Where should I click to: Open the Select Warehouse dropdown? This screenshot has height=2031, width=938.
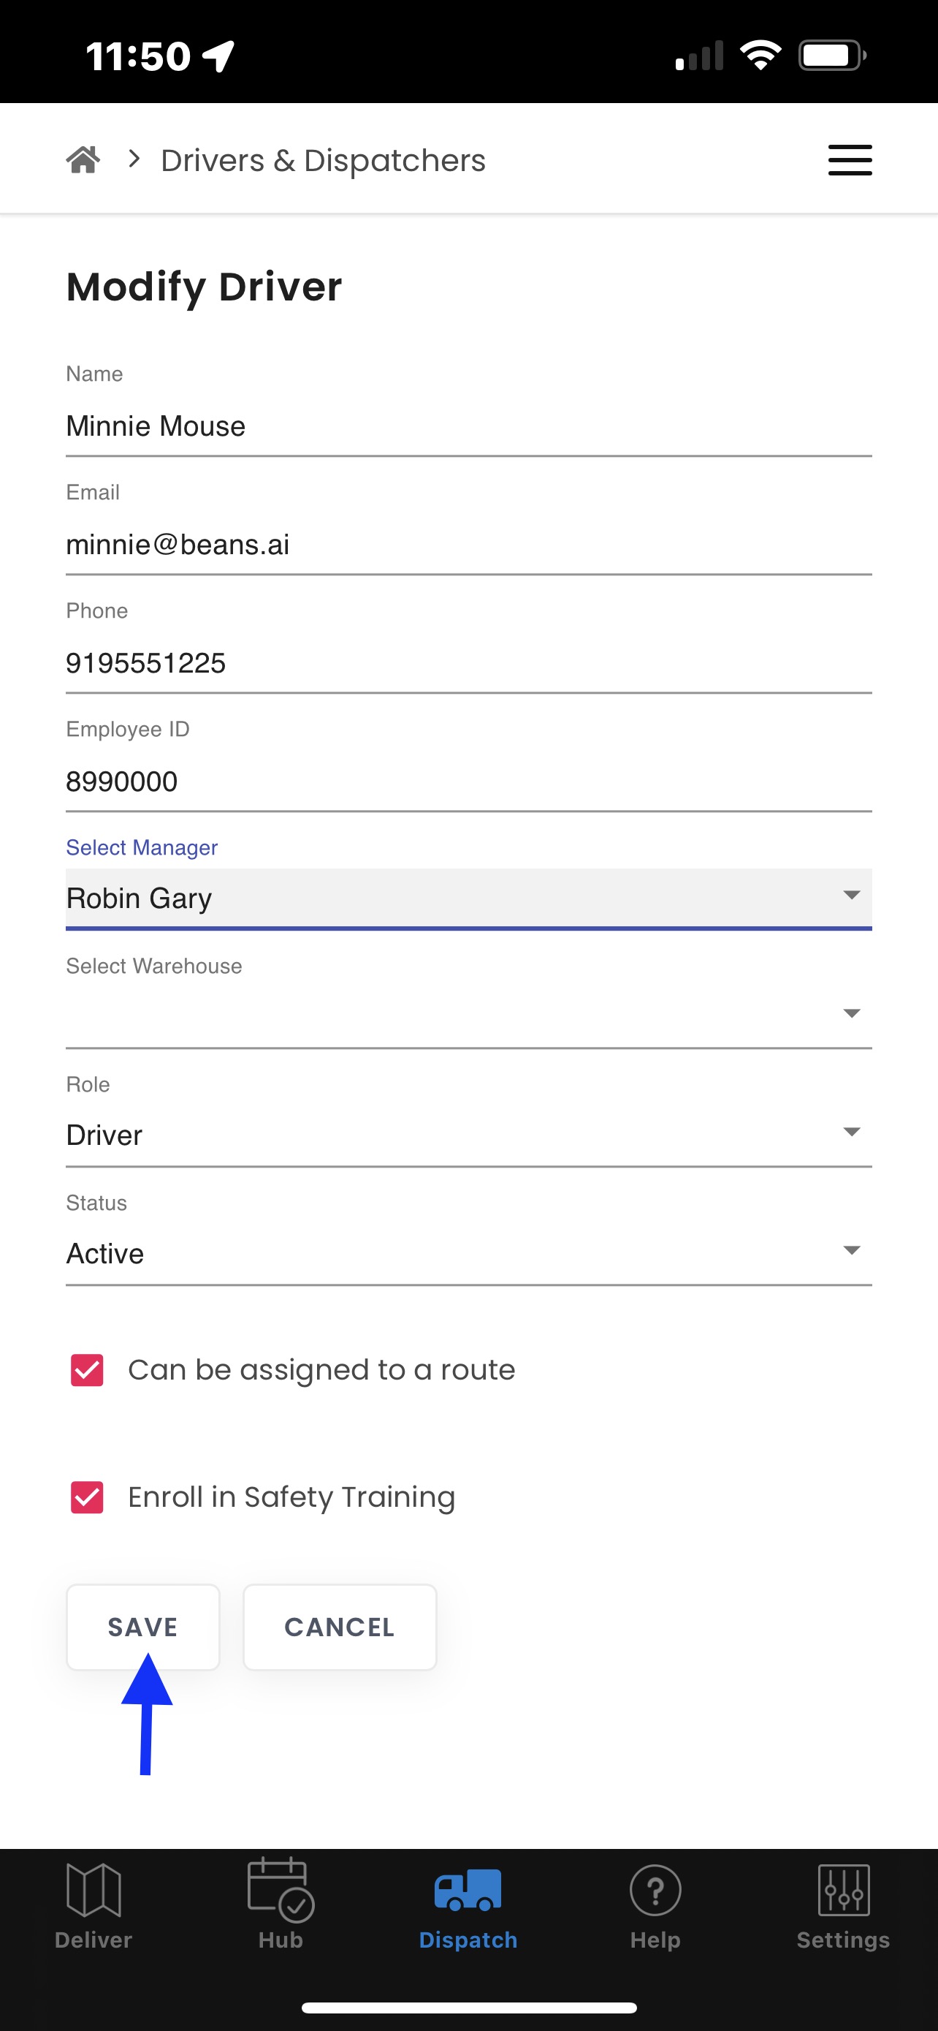pos(468,1014)
